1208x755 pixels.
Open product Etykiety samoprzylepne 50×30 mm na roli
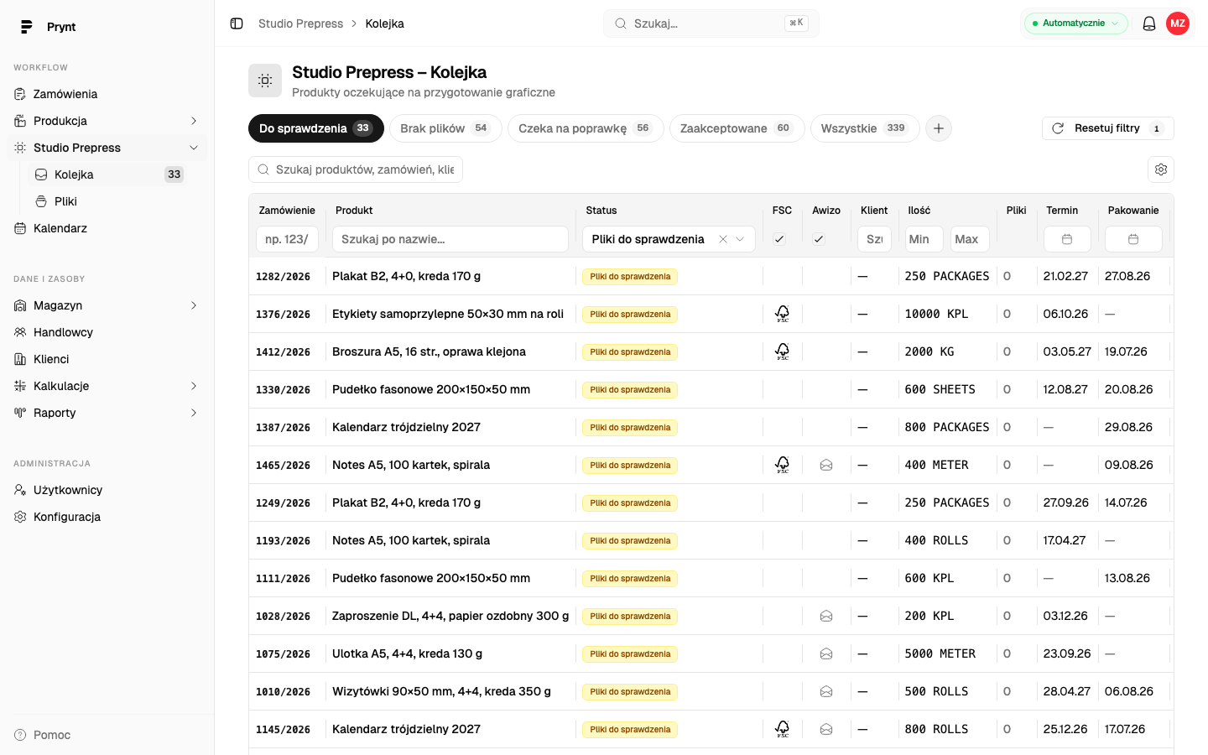pyautogui.click(x=448, y=314)
